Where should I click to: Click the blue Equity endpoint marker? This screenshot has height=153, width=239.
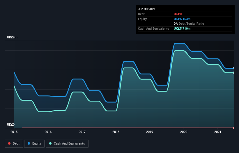click(234, 68)
